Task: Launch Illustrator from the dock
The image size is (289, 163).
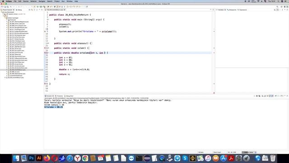Action: (x=39, y=158)
